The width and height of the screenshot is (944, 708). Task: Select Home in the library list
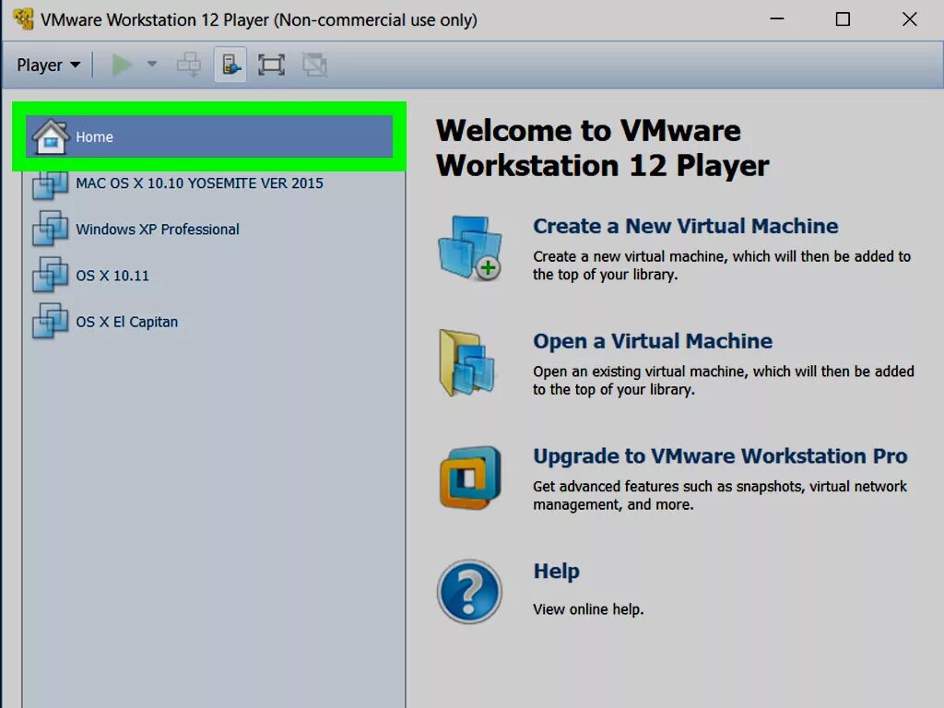209,136
